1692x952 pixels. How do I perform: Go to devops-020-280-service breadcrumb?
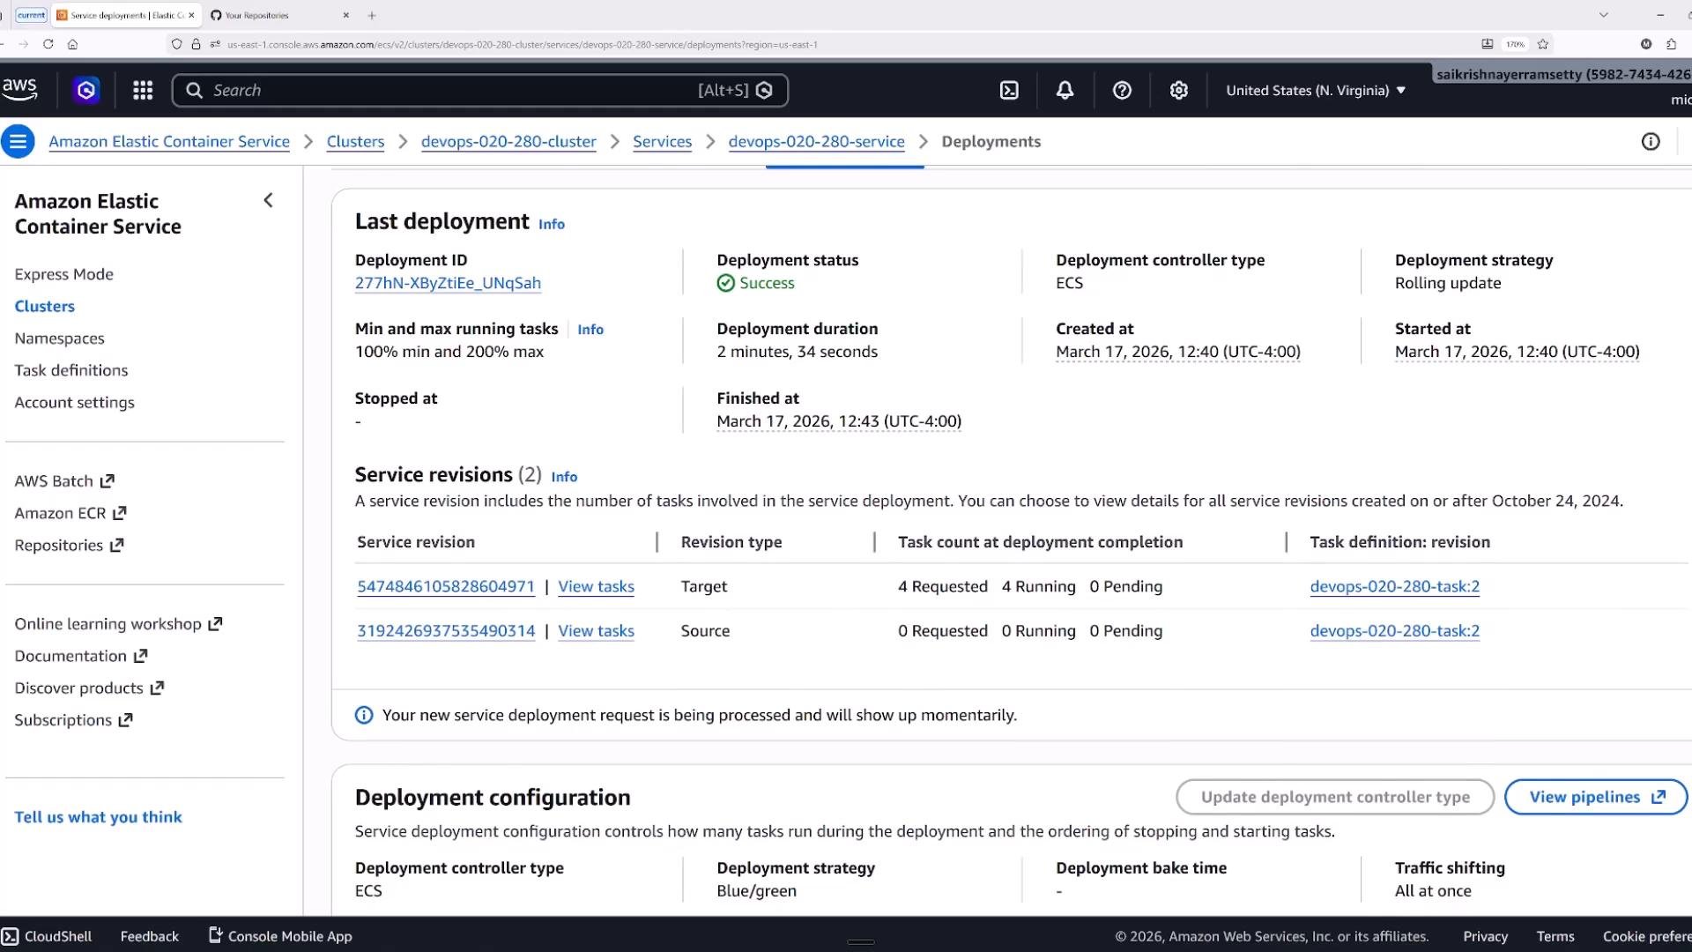point(816,141)
